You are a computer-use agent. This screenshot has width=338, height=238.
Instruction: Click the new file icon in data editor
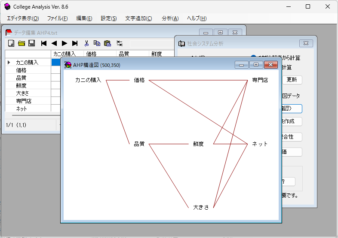click(x=11, y=43)
